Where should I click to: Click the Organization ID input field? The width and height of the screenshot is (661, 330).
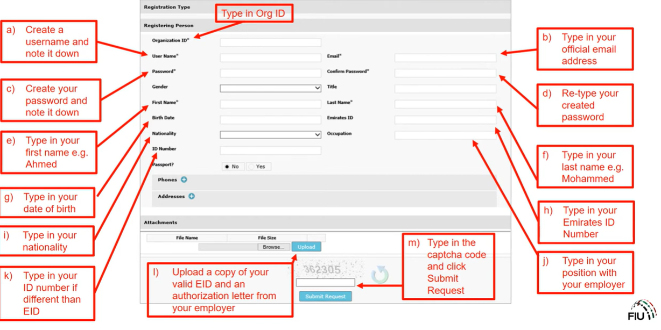pyautogui.click(x=270, y=42)
